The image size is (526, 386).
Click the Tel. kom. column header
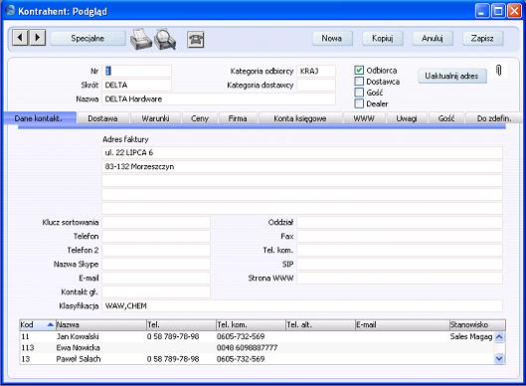point(251,324)
